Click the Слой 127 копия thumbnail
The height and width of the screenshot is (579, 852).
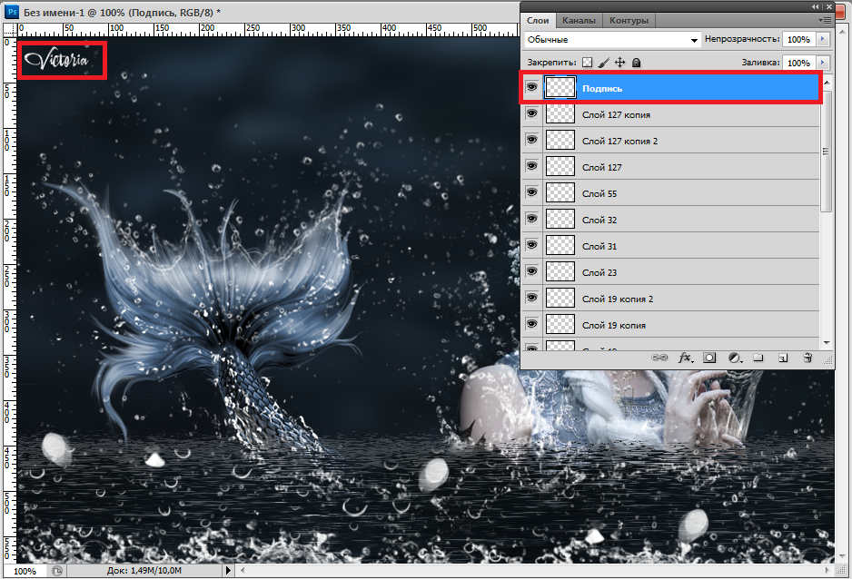click(x=560, y=113)
